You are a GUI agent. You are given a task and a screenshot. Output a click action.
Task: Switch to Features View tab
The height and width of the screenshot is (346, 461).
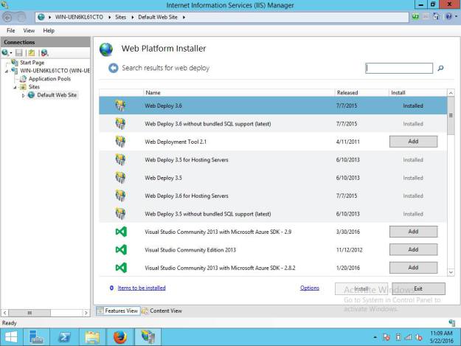[x=118, y=311]
